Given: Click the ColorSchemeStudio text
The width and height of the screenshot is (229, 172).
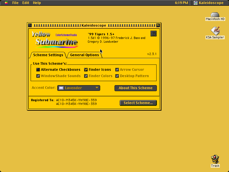Looking at the screenshot, I should tap(66, 35).
